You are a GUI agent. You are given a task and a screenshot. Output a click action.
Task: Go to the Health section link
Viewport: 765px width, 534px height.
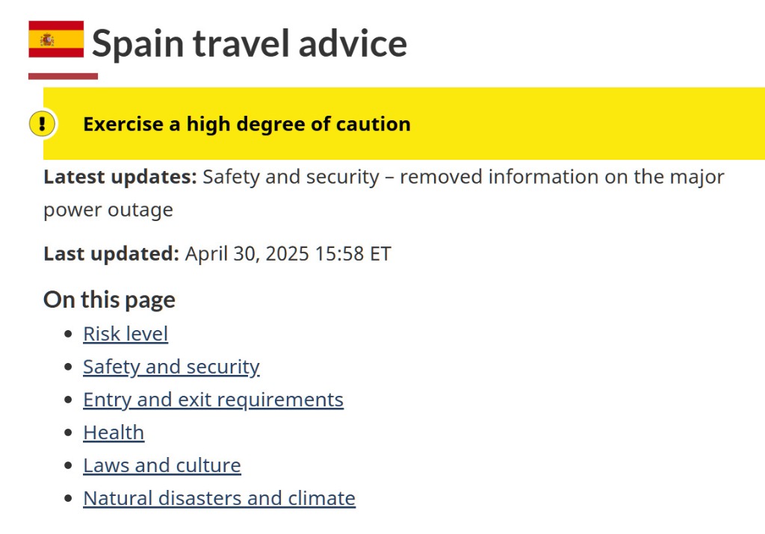point(114,432)
